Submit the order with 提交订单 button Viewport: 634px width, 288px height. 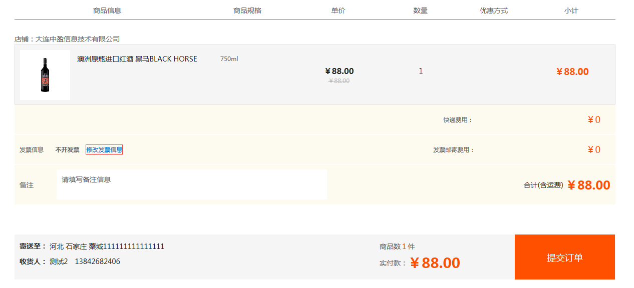[x=564, y=257]
